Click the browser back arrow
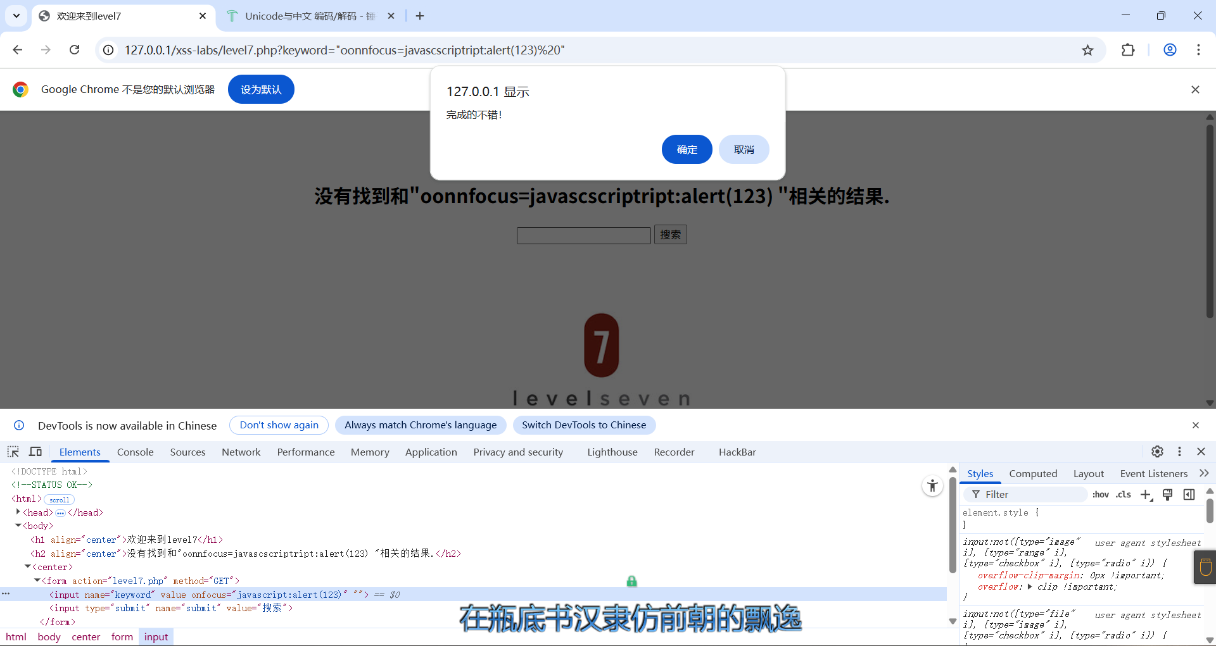The width and height of the screenshot is (1216, 646). click(x=18, y=50)
